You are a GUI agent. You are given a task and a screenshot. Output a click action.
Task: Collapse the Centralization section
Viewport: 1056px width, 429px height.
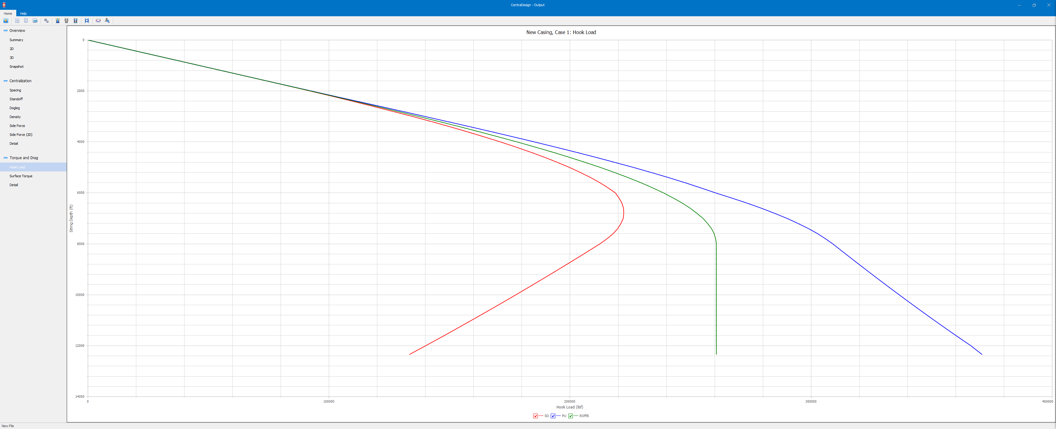coord(6,81)
